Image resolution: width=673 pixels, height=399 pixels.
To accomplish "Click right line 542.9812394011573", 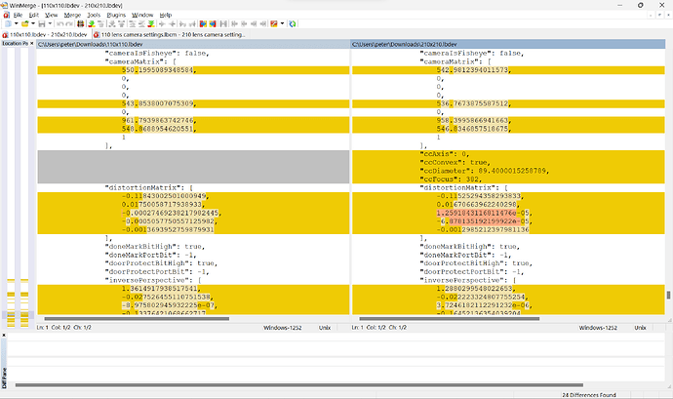I will coord(474,70).
